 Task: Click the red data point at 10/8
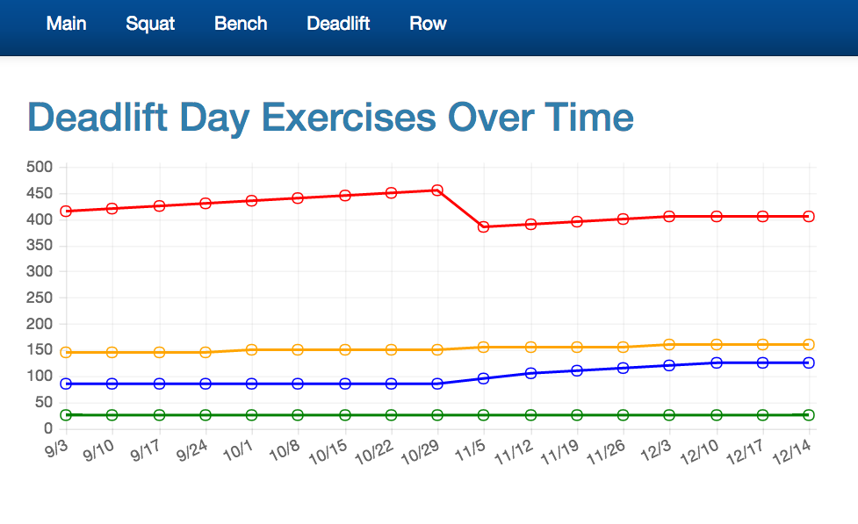coord(298,198)
